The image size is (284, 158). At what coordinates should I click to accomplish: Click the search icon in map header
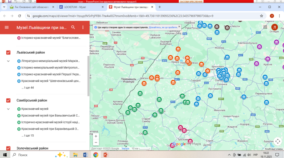pyautogui.click(x=73, y=27)
